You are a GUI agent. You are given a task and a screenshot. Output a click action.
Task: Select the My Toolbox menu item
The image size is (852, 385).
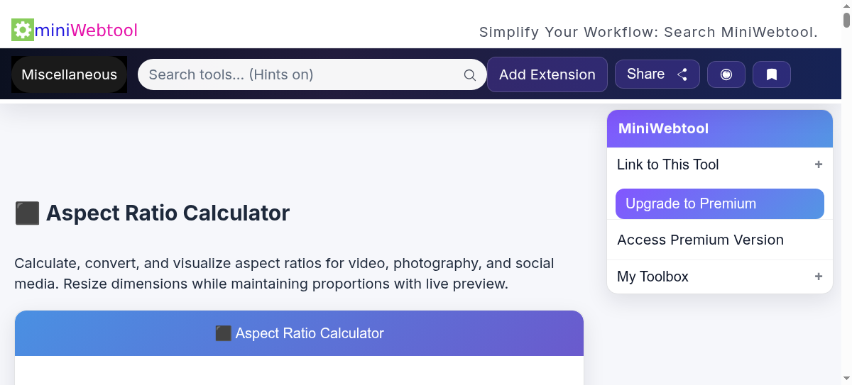pyautogui.click(x=720, y=277)
